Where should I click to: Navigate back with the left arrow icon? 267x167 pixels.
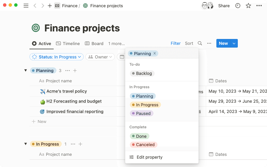coord(34,6)
